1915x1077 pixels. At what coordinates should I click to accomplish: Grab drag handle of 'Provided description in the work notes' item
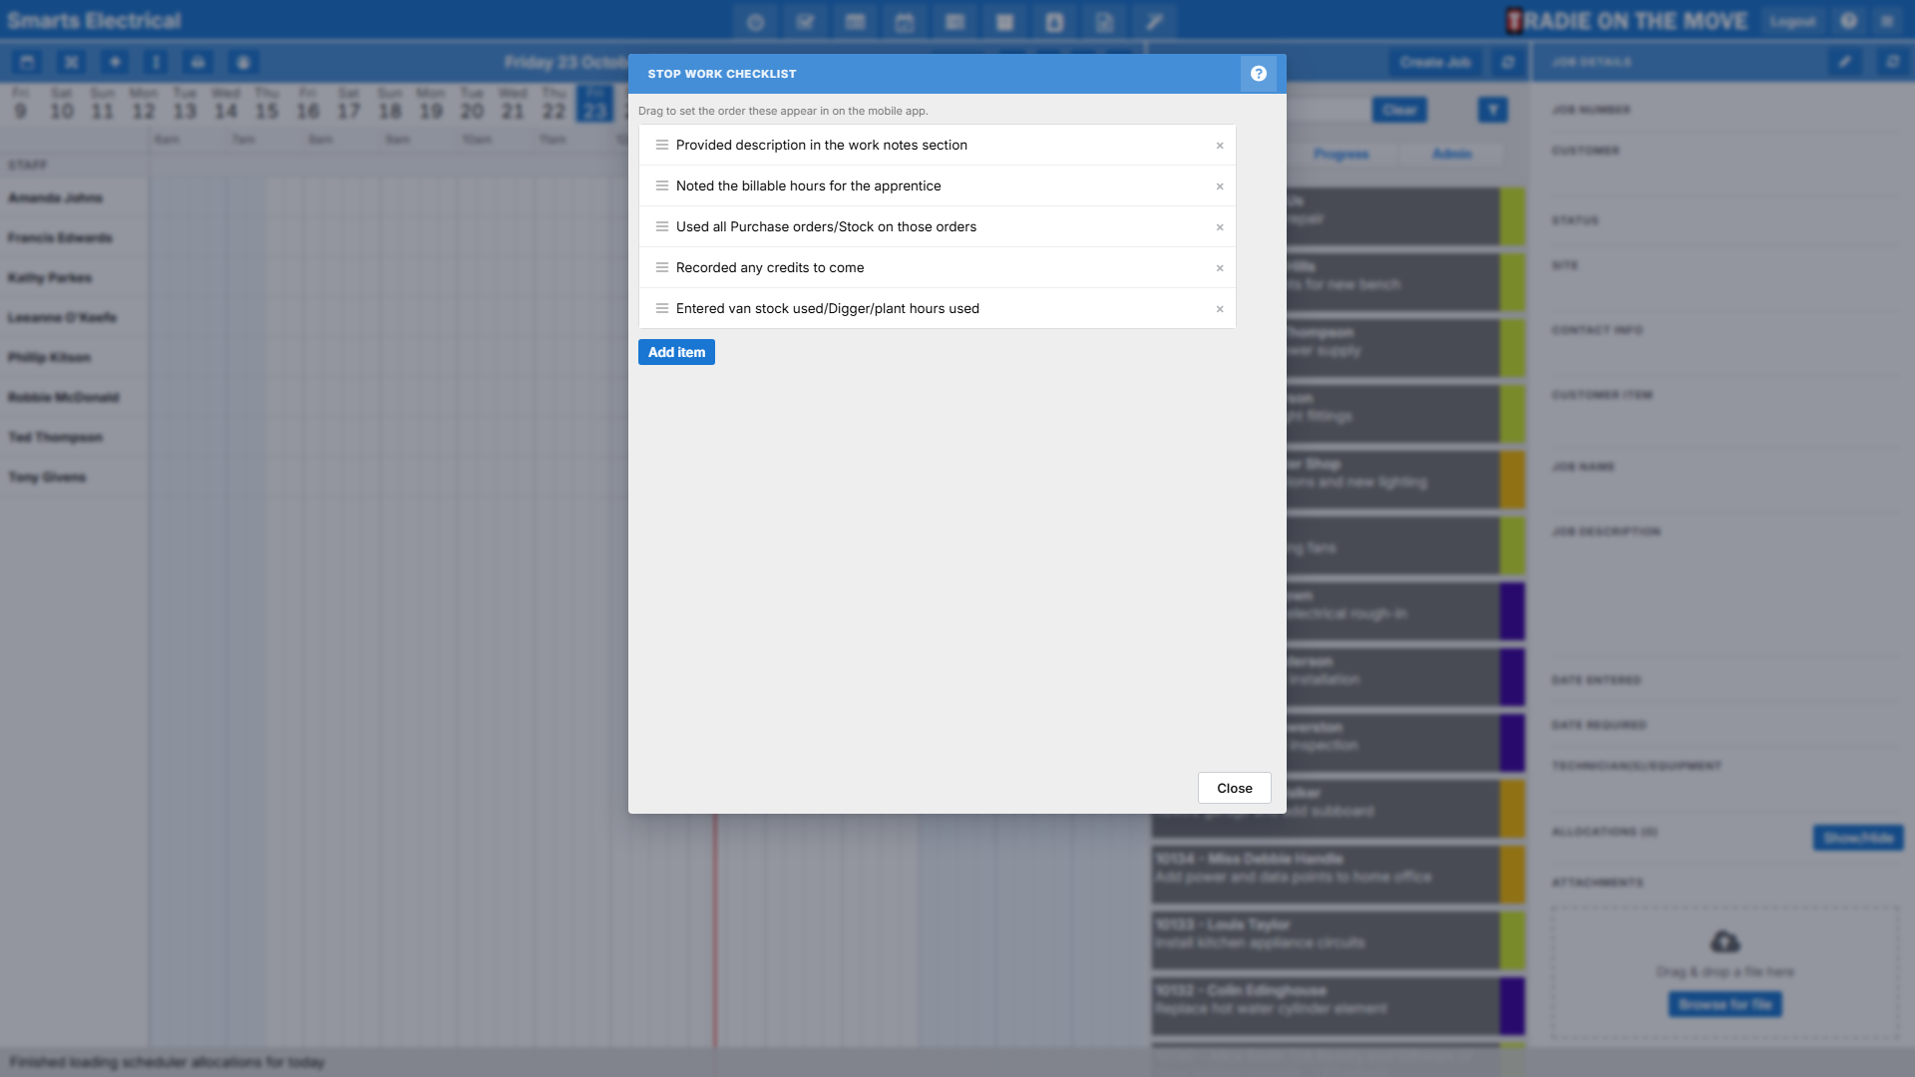click(x=662, y=146)
